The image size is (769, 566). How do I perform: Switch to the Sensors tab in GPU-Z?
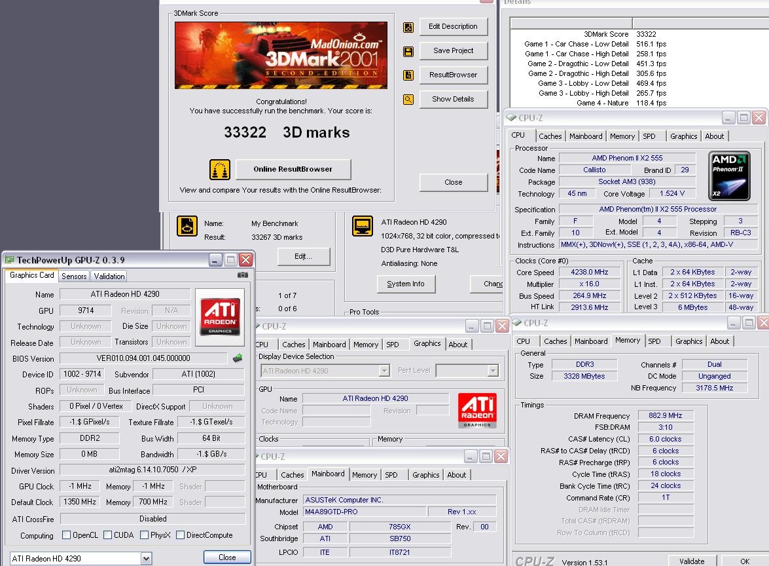74,276
